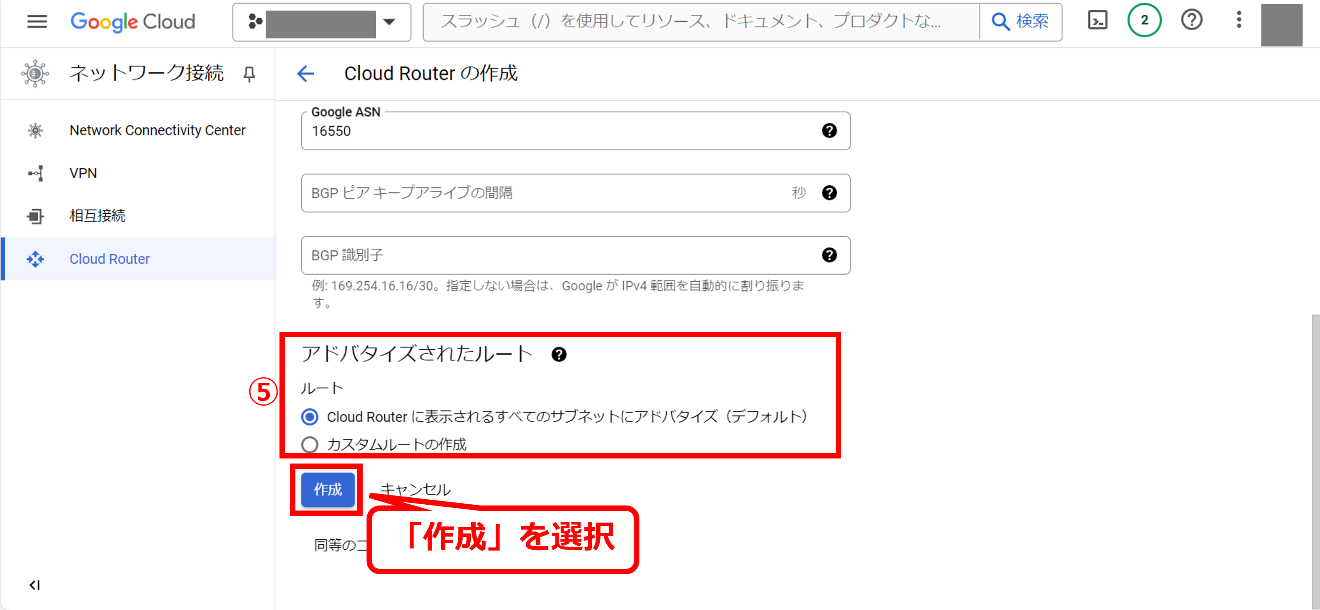Image resolution: width=1320 pixels, height=610 pixels.
Task: Show help for アドバタイズされたルート heading
Action: [559, 354]
